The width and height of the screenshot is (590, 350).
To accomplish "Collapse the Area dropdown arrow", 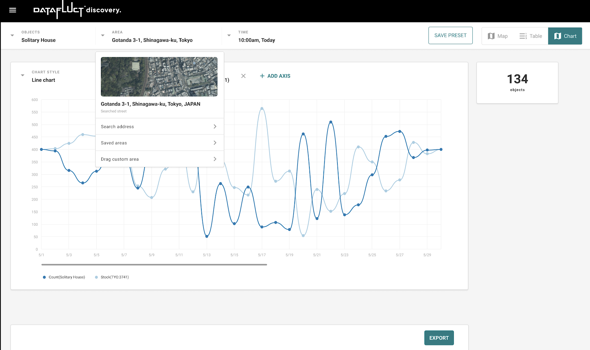I will point(103,36).
